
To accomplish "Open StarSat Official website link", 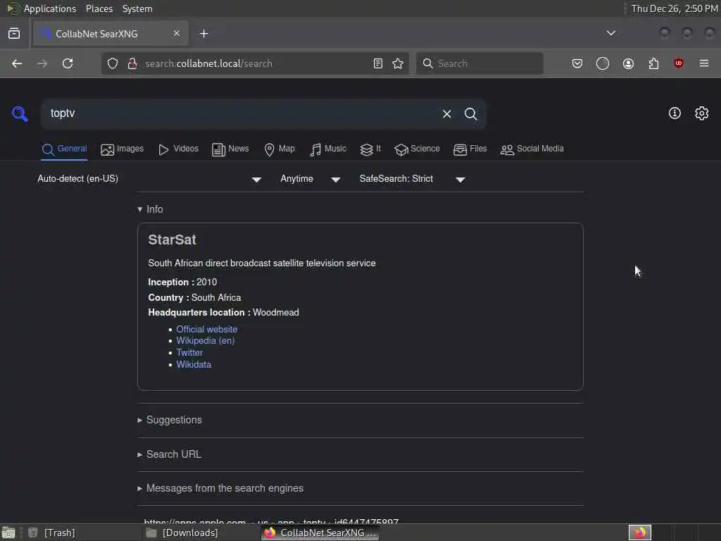I will [x=207, y=330].
